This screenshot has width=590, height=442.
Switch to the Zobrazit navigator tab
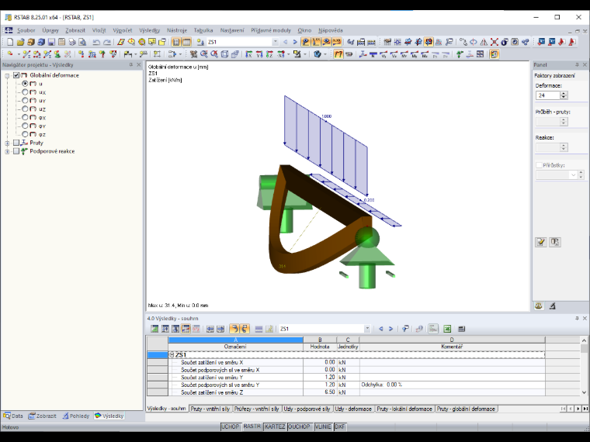click(42, 416)
